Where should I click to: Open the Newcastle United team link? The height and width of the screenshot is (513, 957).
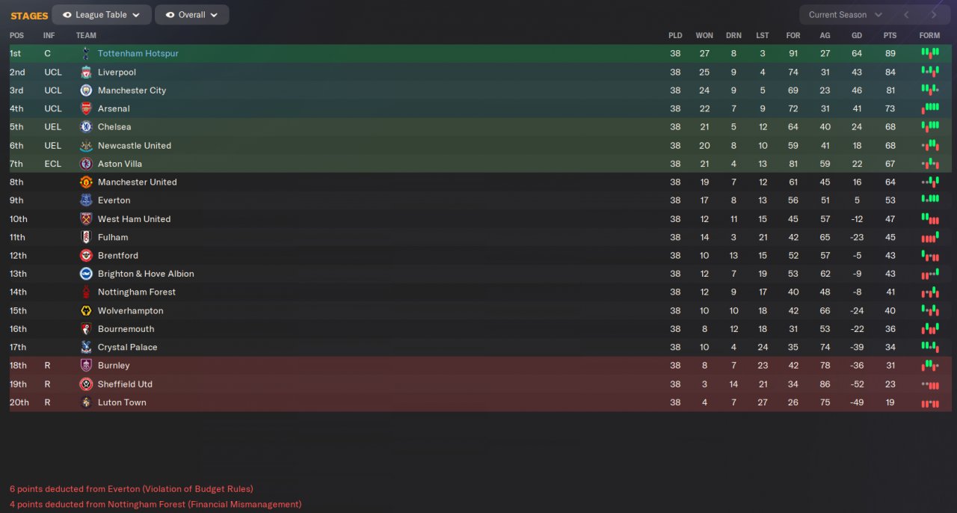tap(135, 146)
